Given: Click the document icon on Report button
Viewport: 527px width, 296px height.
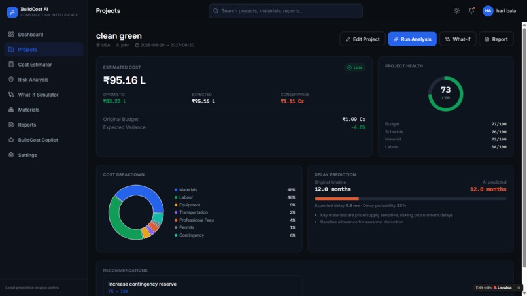Looking at the screenshot, I should tap(486, 39).
